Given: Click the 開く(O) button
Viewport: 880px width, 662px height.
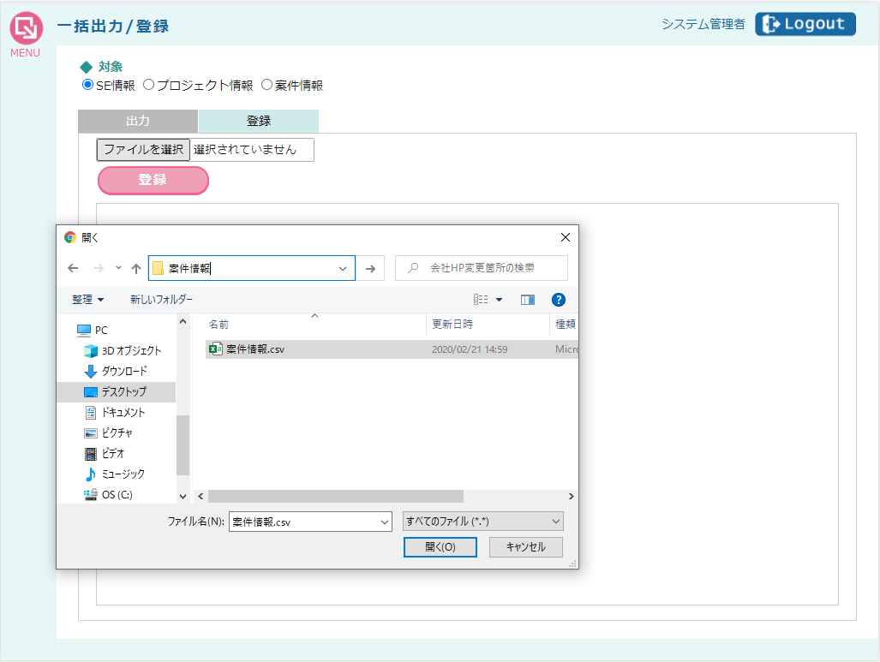Looking at the screenshot, I should 440,547.
